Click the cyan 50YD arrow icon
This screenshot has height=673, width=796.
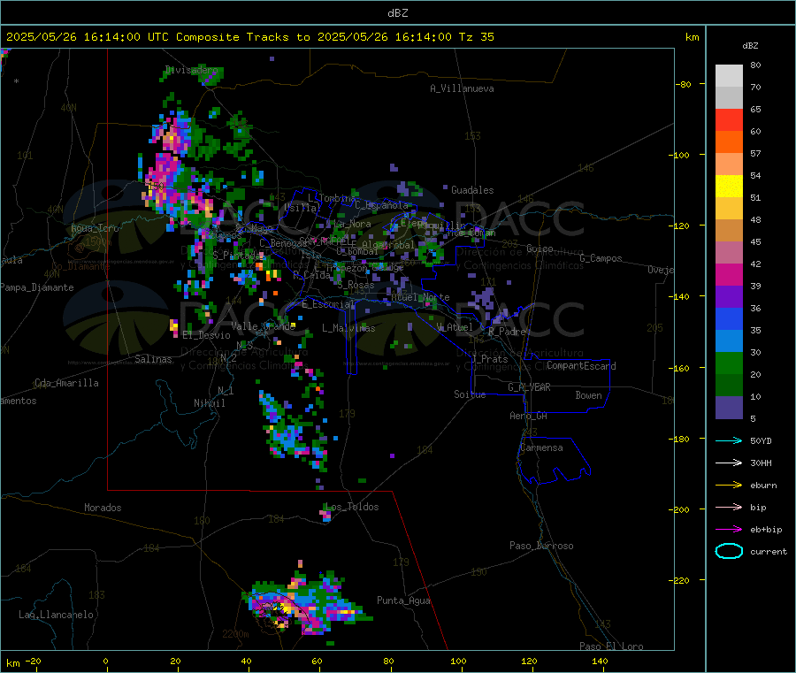pos(729,440)
